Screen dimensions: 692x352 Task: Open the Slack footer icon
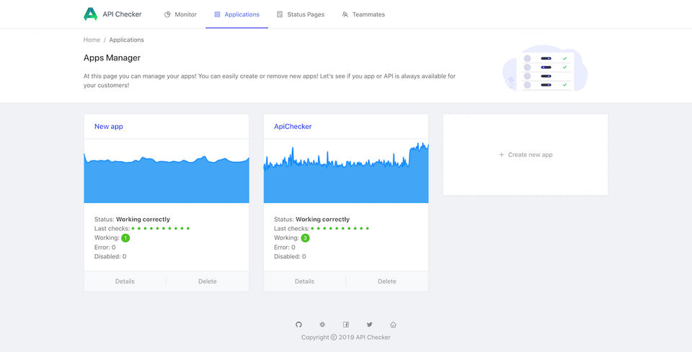322,325
